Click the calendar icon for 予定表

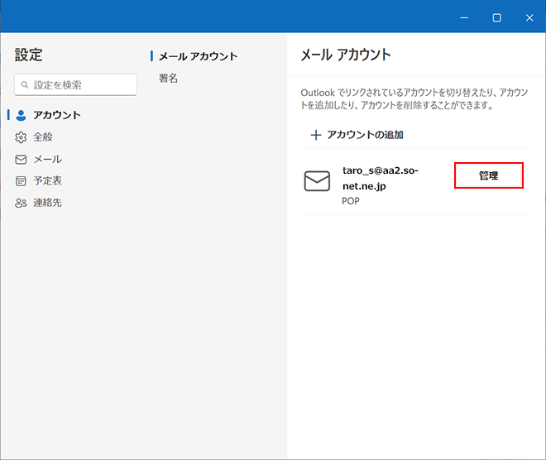point(22,180)
